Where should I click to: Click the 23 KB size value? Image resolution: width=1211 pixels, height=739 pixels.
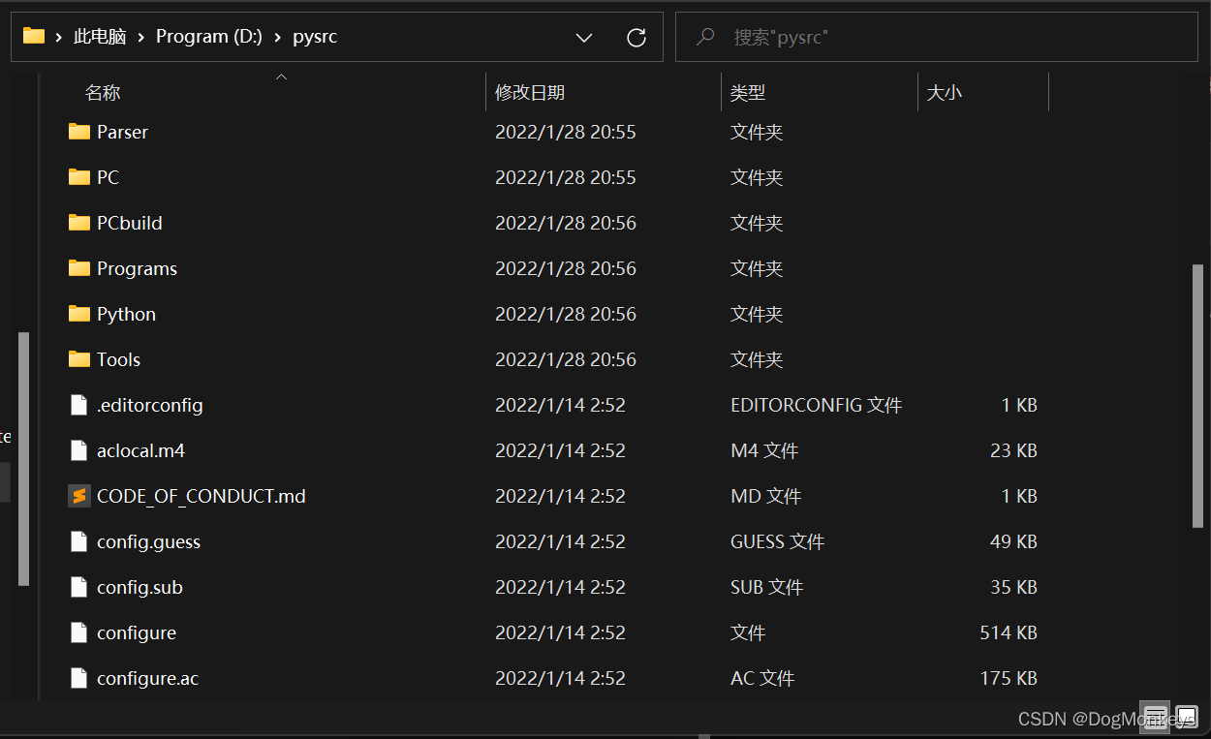coord(1013,450)
